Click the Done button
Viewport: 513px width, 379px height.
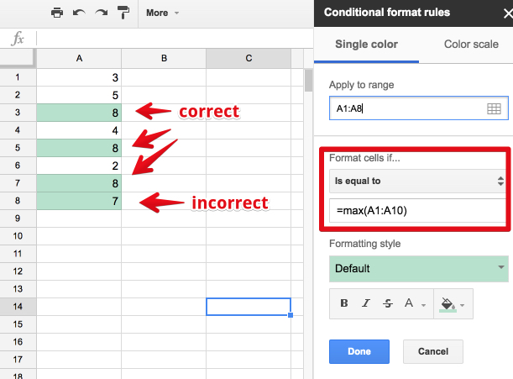pos(359,351)
